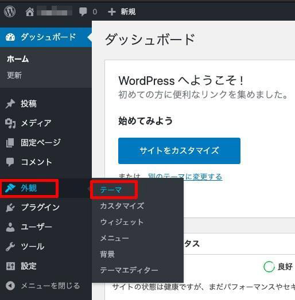Click the media library icon
295x300 pixels.
(10, 123)
